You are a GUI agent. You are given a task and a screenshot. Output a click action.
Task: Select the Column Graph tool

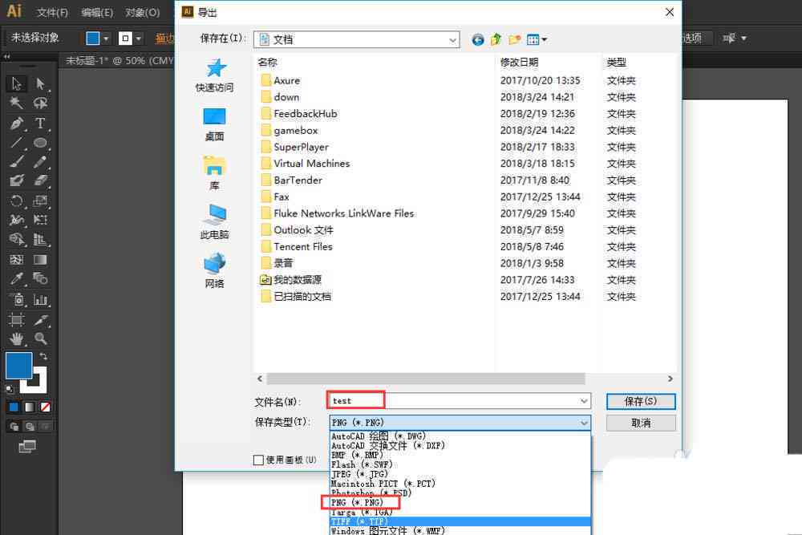[x=40, y=299]
